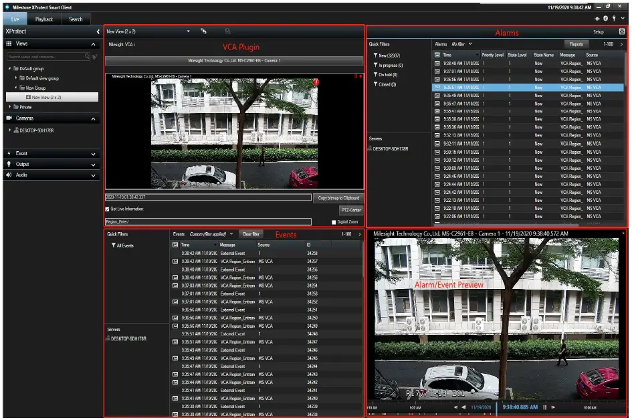
Task: Enable the Digital Zoom checkbox
Action: click(334, 221)
